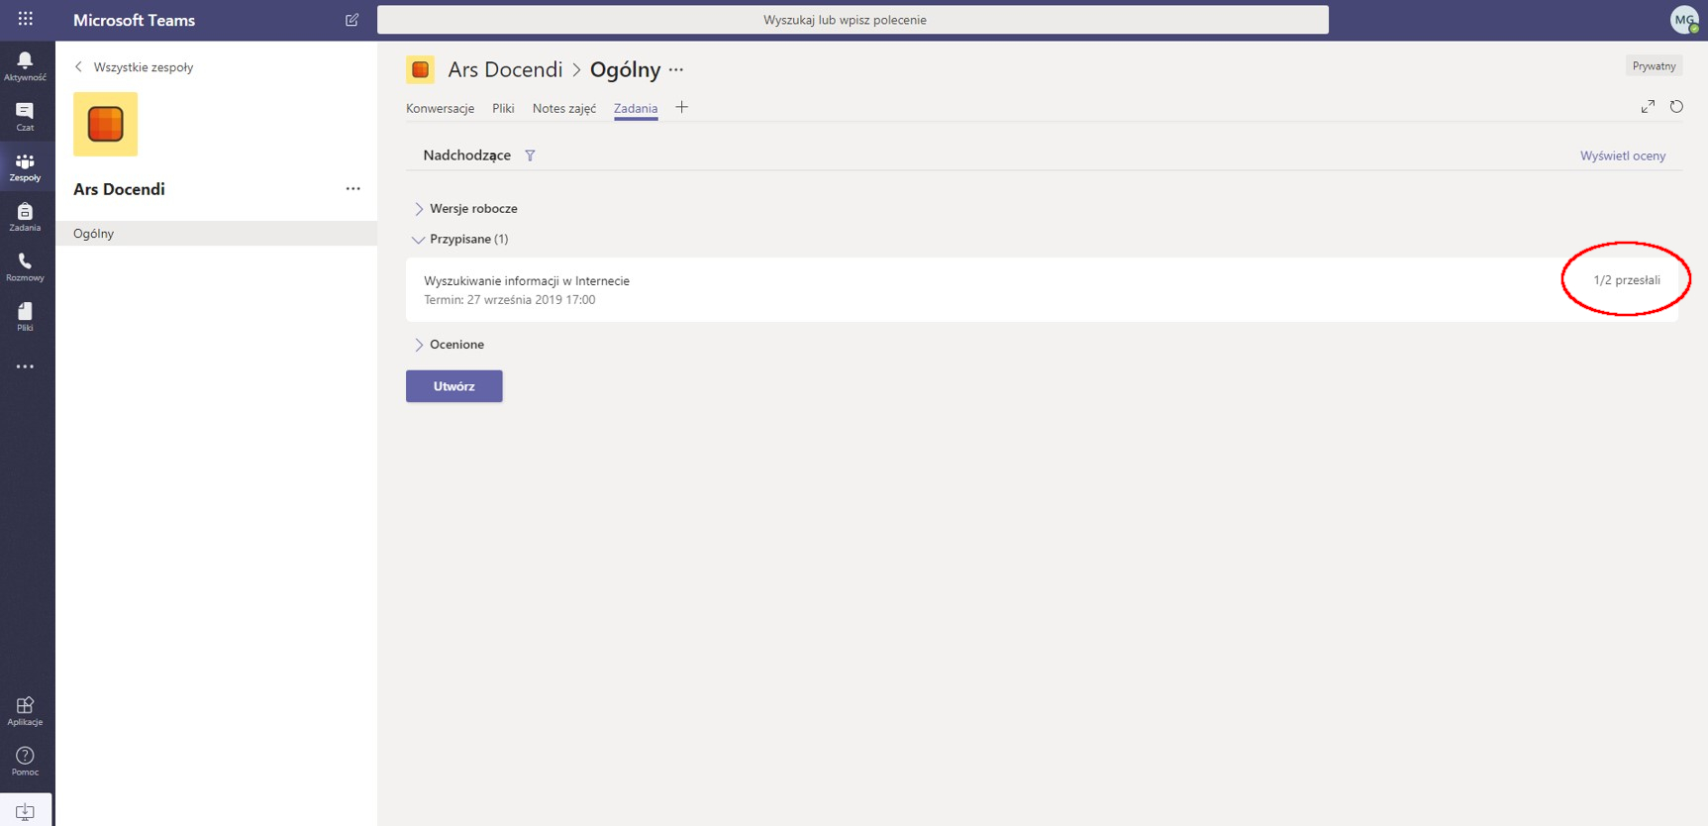The image size is (1708, 826).
Task: Open Zadania in the left rail
Action: tap(25, 217)
